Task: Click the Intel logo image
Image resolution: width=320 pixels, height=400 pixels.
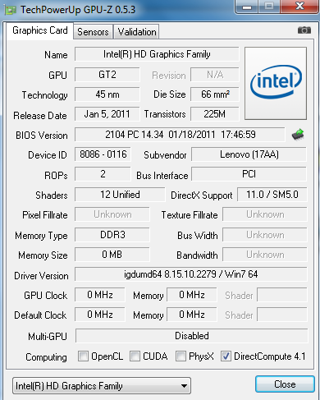Action: 276,83
